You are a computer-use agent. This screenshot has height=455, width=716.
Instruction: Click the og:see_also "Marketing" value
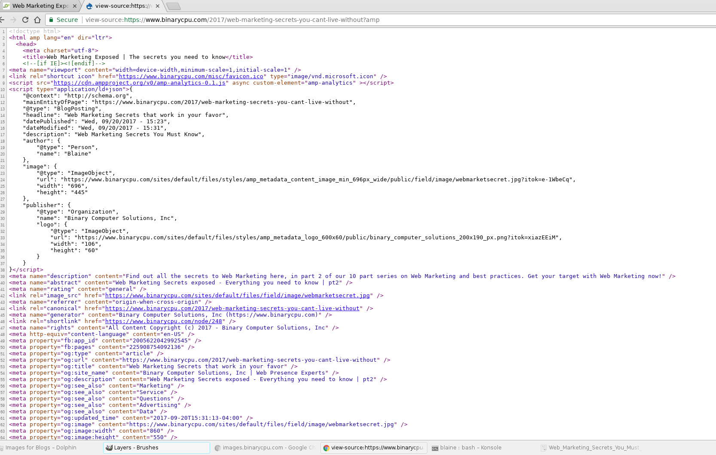point(155,386)
